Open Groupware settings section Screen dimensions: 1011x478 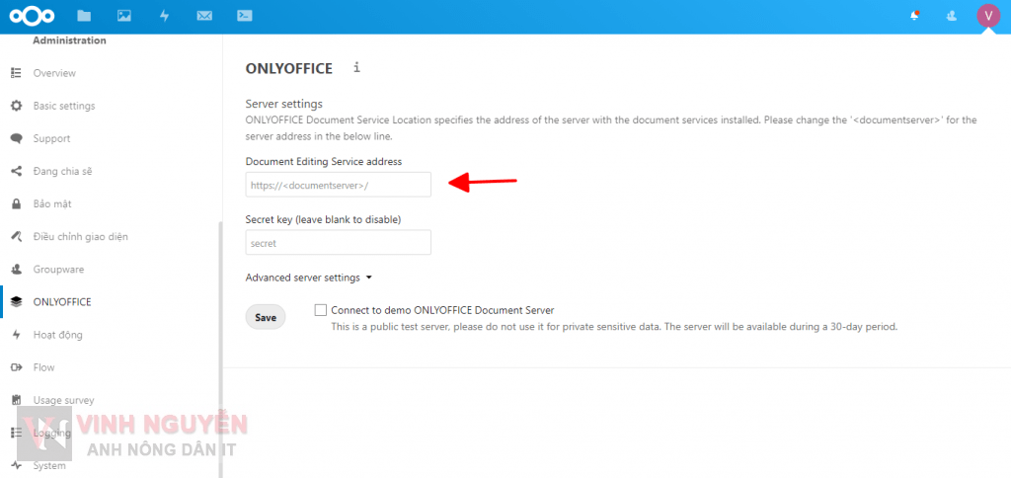(x=58, y=269)
